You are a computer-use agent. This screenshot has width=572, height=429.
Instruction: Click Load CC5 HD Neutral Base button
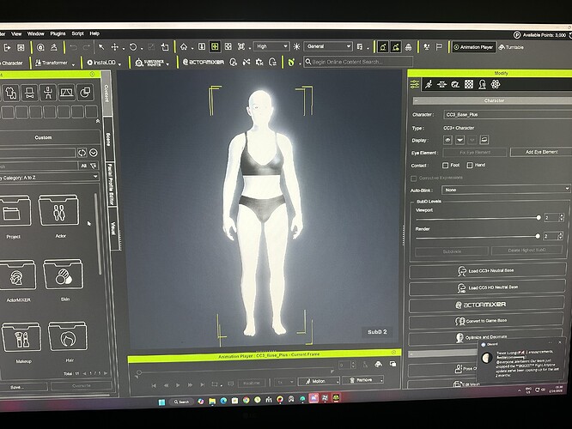(x=487, y=287)
